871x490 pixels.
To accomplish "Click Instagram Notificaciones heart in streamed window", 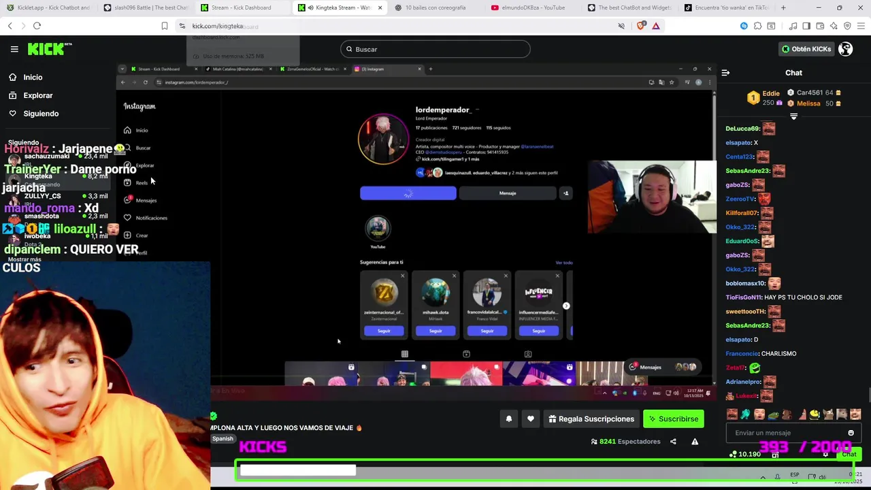I will [127, 217].
